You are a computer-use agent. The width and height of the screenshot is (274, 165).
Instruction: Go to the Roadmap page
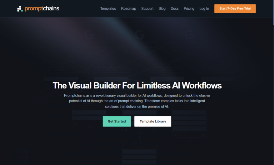click(x=128, y=8)
